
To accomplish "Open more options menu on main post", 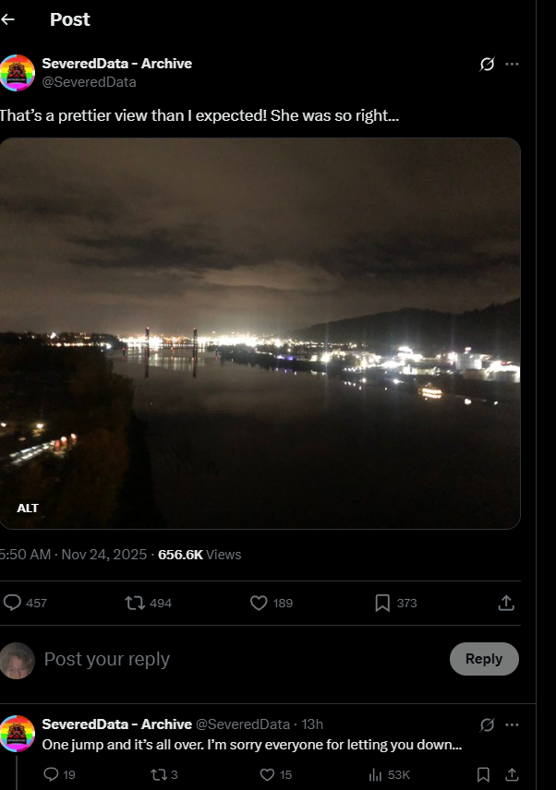I will pos(512,65).
